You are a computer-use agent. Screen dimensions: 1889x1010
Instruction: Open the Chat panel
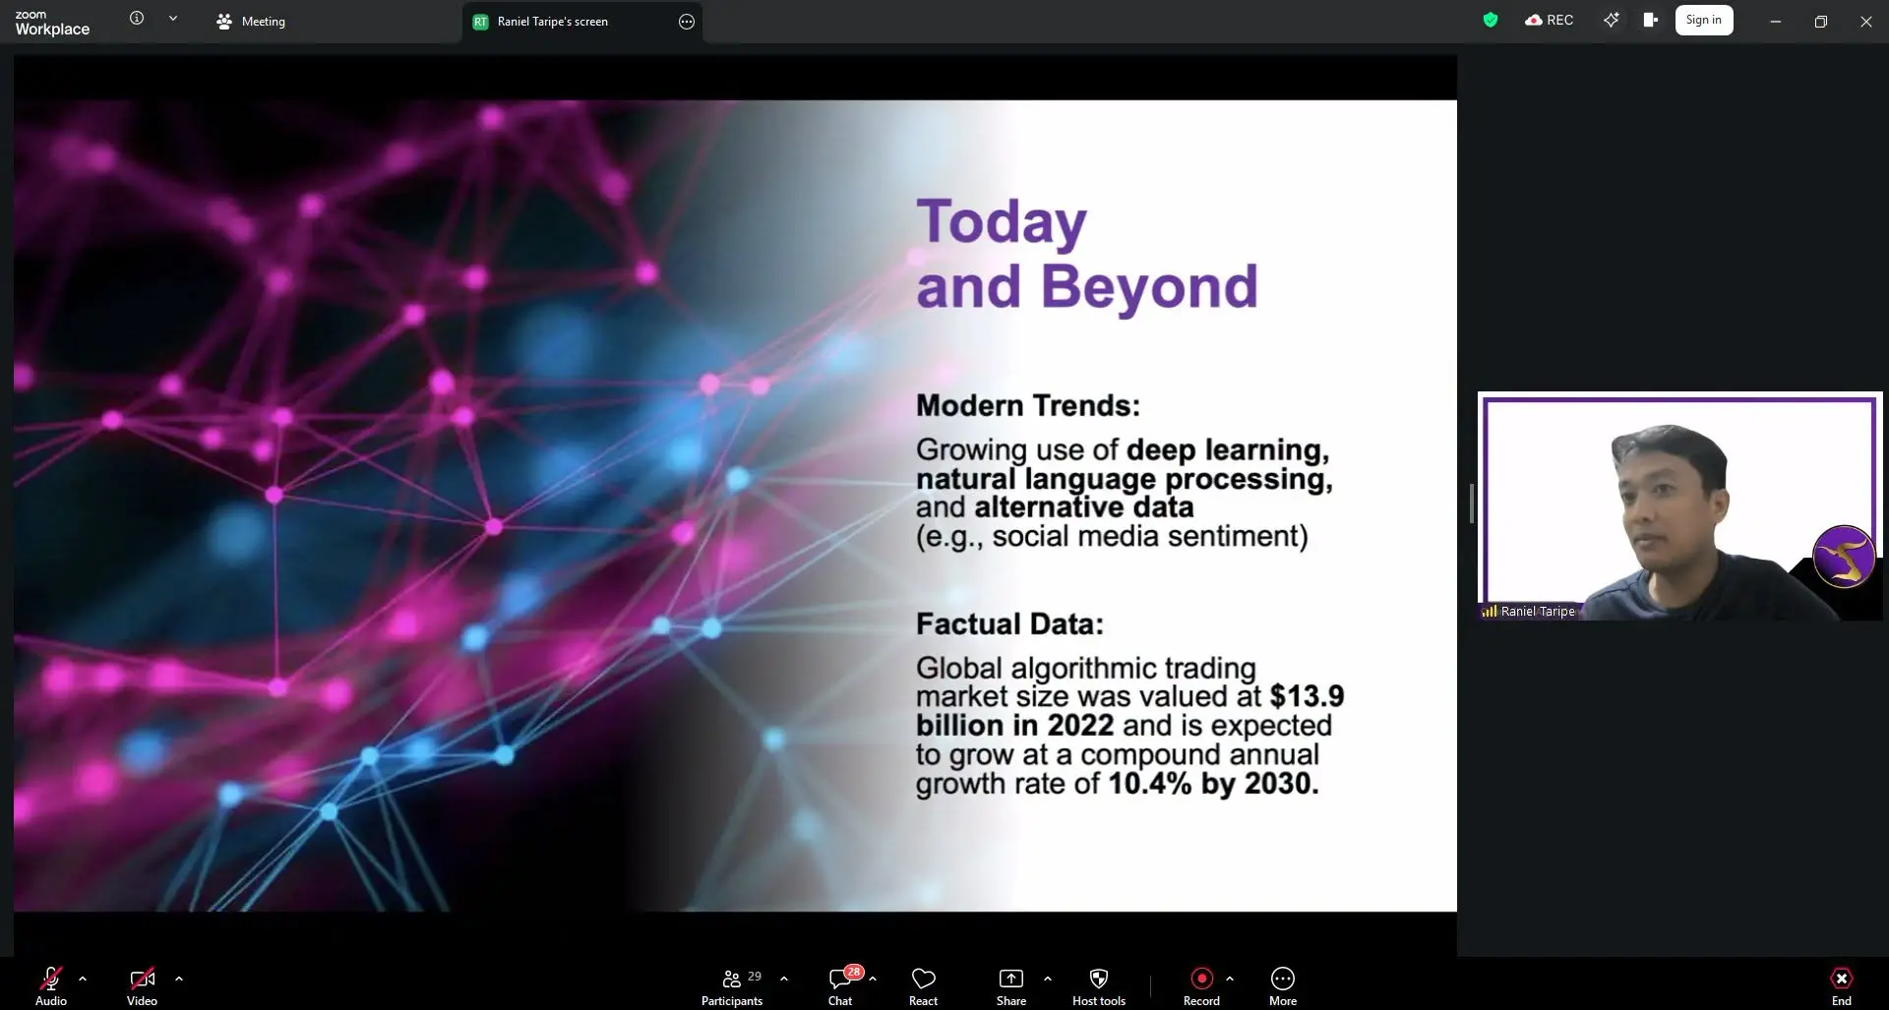pos(840,985)
